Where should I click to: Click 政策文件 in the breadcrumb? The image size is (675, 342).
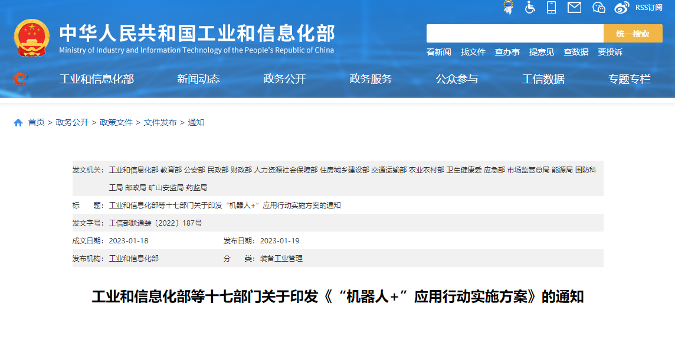pos(116,123)
